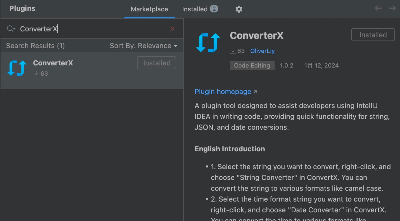The image size is (400, 221).
Task: Open the Plugin homepage link
Action: (x=223, y=92)
